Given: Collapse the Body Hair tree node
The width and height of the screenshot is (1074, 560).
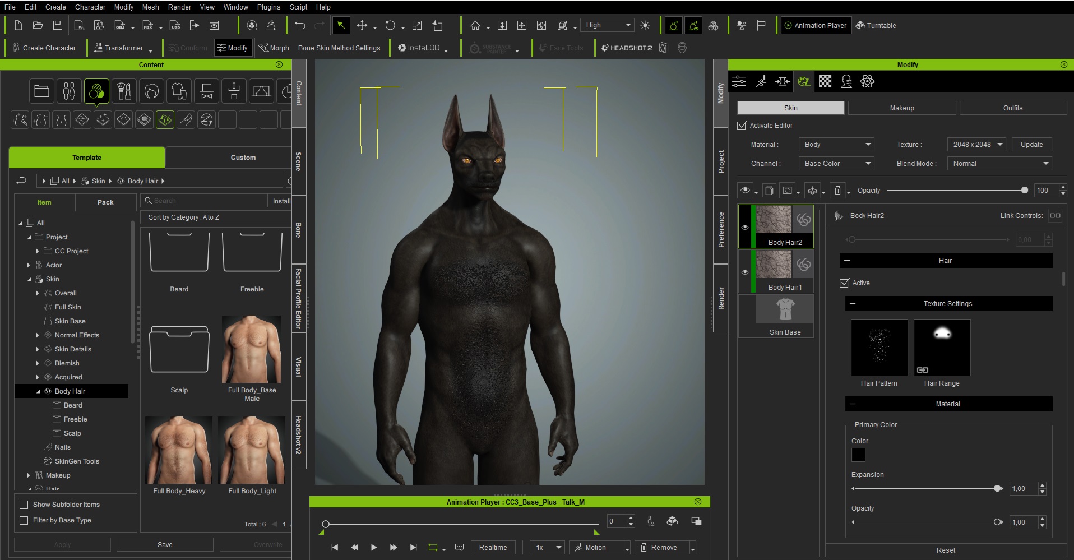Looking at the screenshot, I should click(38, 391).
